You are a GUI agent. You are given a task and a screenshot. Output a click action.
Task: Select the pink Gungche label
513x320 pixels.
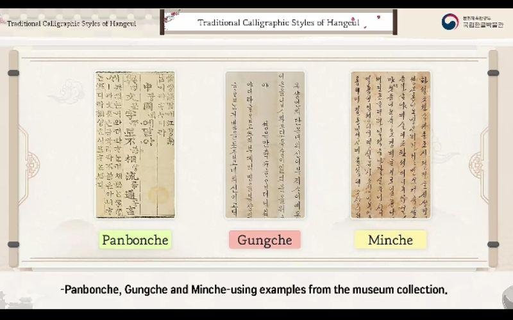265,240
